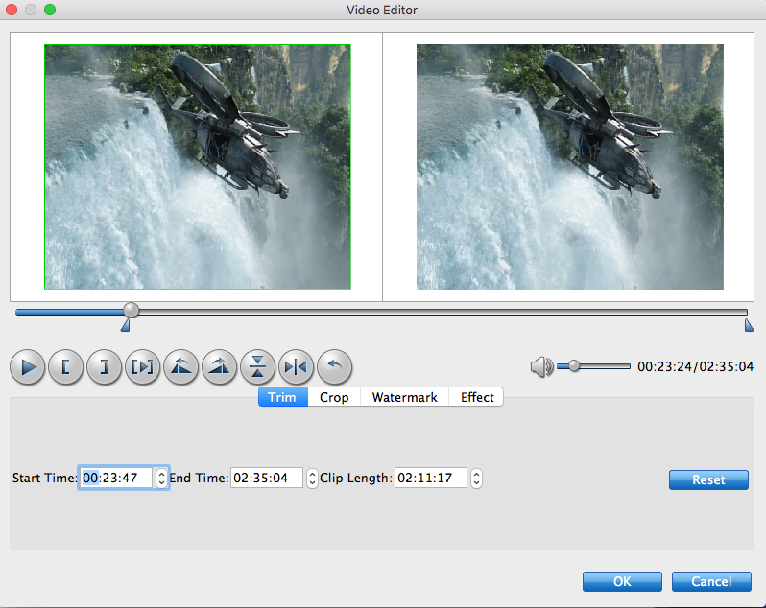Screen dimensions: 766x608
Task: Flip video vertically
Action: pyautogui.click(x=258, y=366)
